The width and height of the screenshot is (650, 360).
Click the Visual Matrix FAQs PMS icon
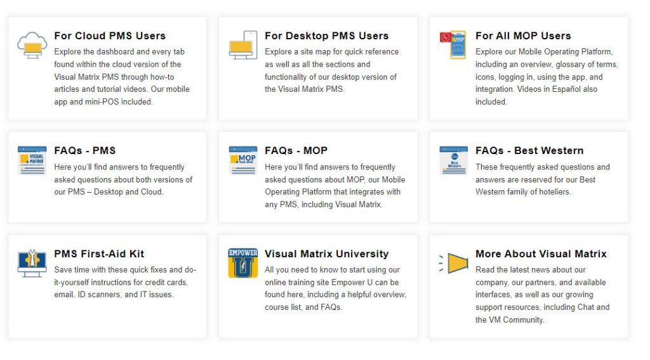[32, 160]
